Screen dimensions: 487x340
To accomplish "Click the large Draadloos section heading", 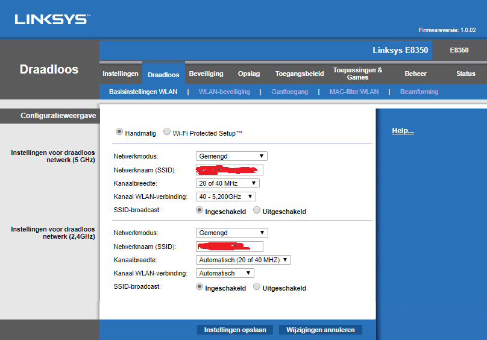I will 49,69.
